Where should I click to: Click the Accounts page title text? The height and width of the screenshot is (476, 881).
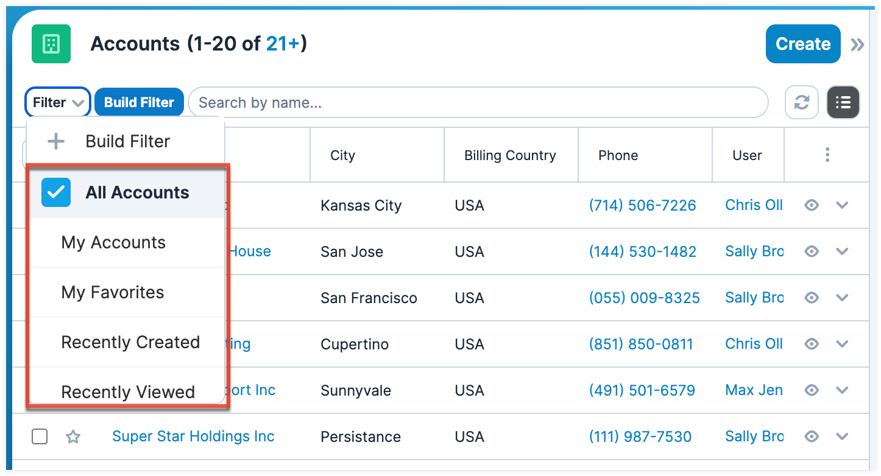(x=135, y=44)
